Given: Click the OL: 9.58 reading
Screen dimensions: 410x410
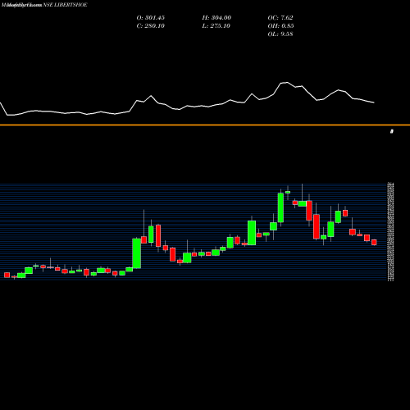Looking at the screenshot, I should 280,34.
